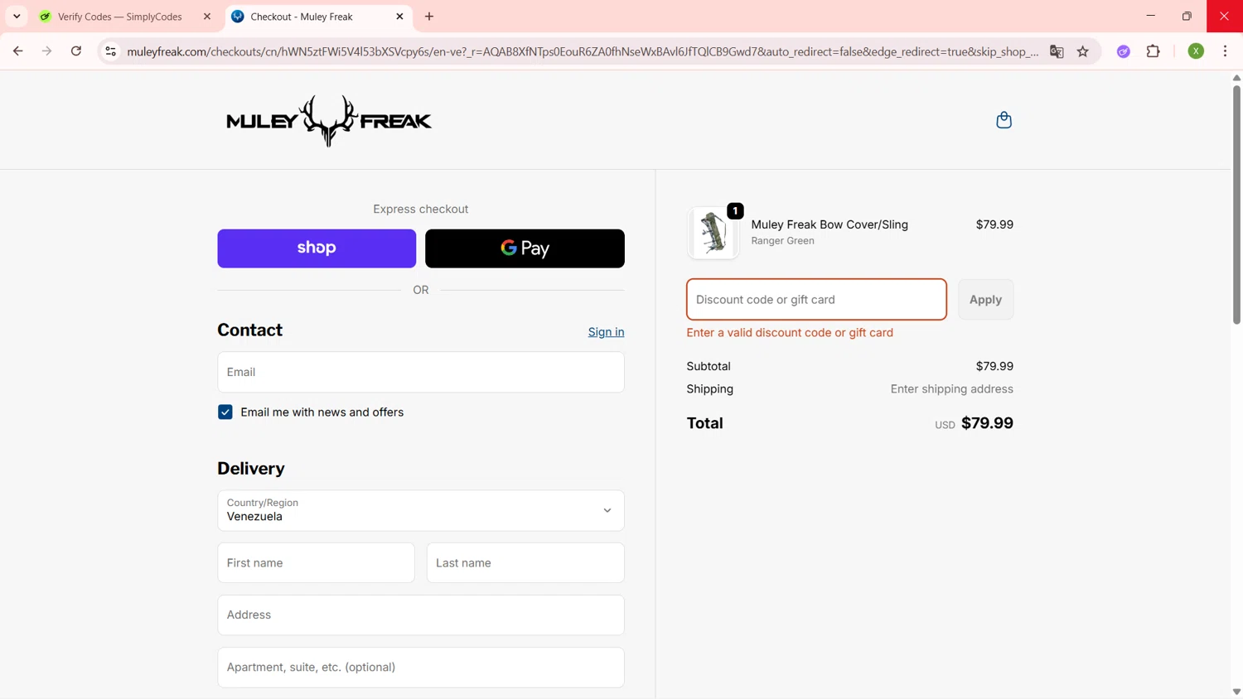Image resolution: width=1243 pixels, height=699 pixels.
Task: Click the 'Enter shipping address' text
Action: tap(951, 389)
